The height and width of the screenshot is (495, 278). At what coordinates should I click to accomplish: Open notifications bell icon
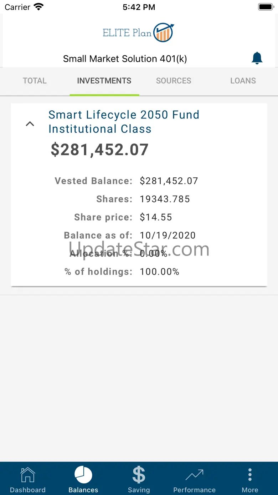pos(257,58)
